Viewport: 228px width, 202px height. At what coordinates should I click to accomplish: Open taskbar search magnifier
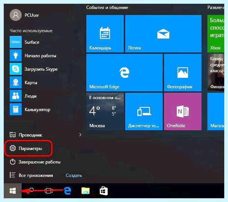pos(31,191)
